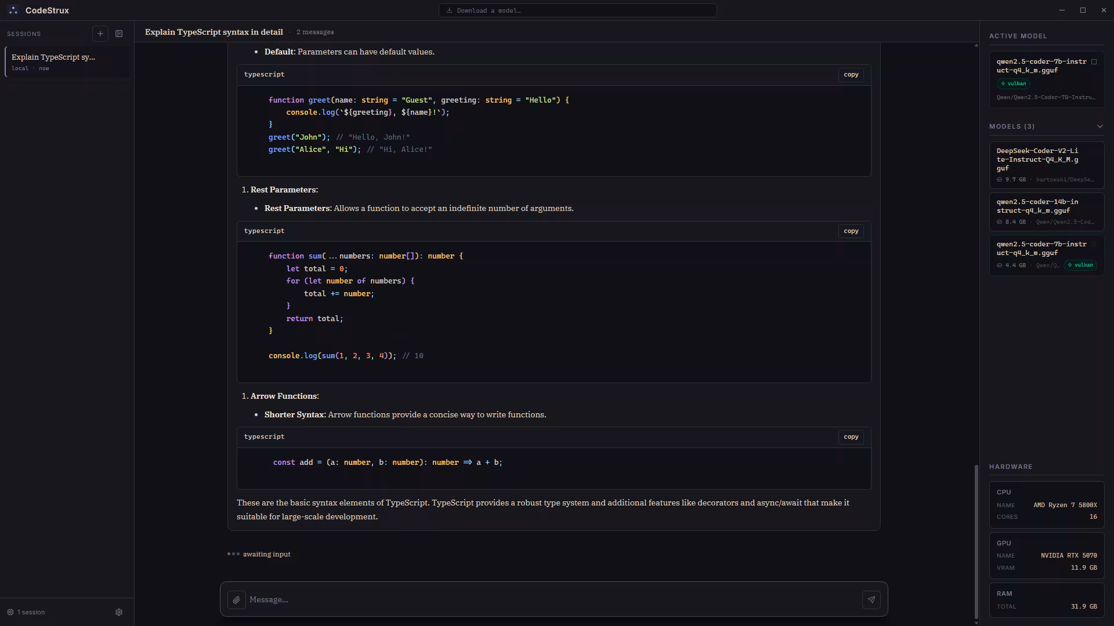The height and width of the screenshot is (626, 1114).
Task: Click the session count icon at bottom left
Action: pyautogui.click(x=10, y=612)
